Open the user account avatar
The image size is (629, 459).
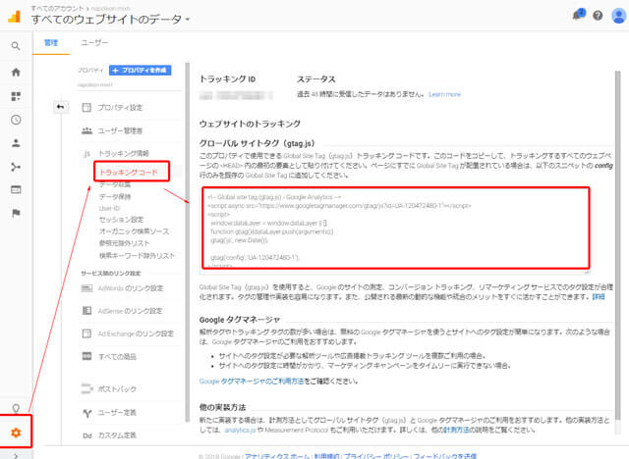618,16
